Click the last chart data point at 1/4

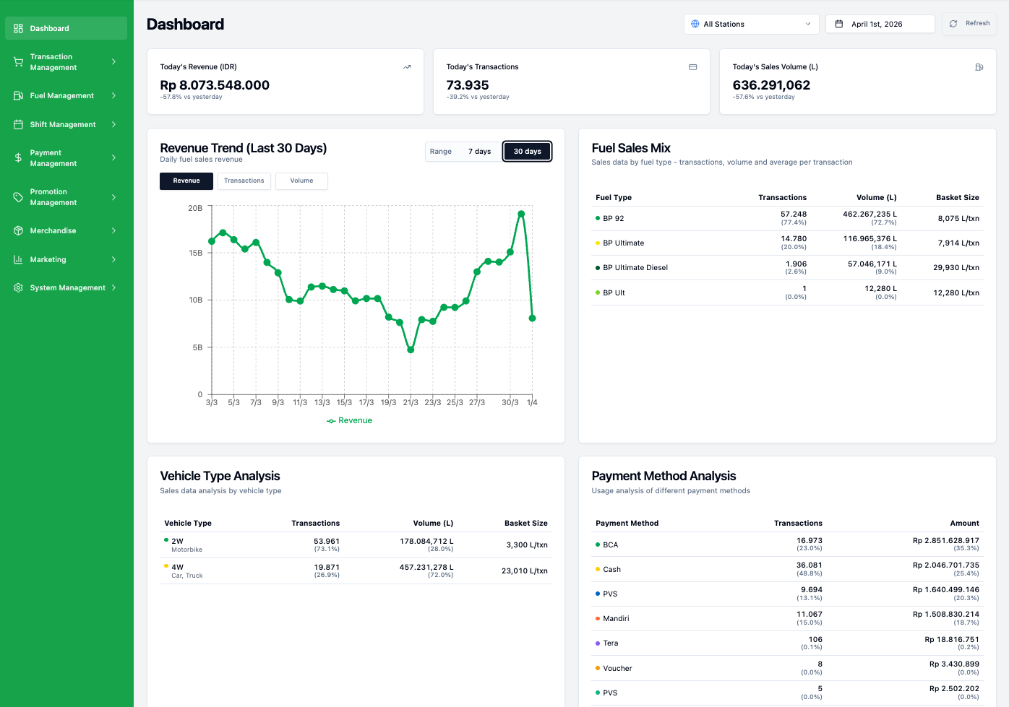pyautogui.click(x=533, y=318)
